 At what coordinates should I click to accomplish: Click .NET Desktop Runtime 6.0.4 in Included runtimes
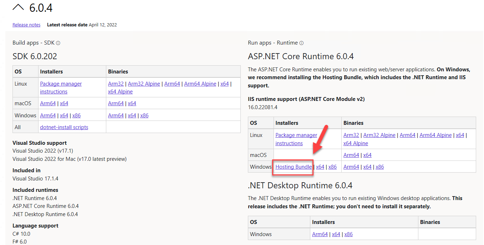point(45,214)
